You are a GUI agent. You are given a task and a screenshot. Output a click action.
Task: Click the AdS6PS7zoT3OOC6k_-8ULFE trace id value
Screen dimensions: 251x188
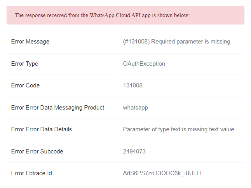pyautogui.click(x=163, y=173)
